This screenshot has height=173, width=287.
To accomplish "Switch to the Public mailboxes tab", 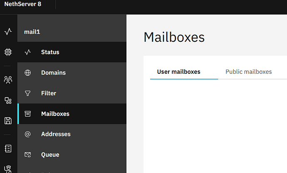I will (248, 72).
